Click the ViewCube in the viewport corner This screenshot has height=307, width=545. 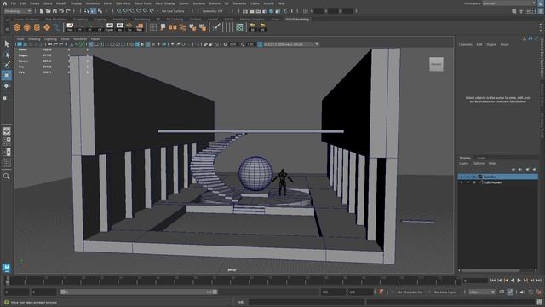point(436,64)
